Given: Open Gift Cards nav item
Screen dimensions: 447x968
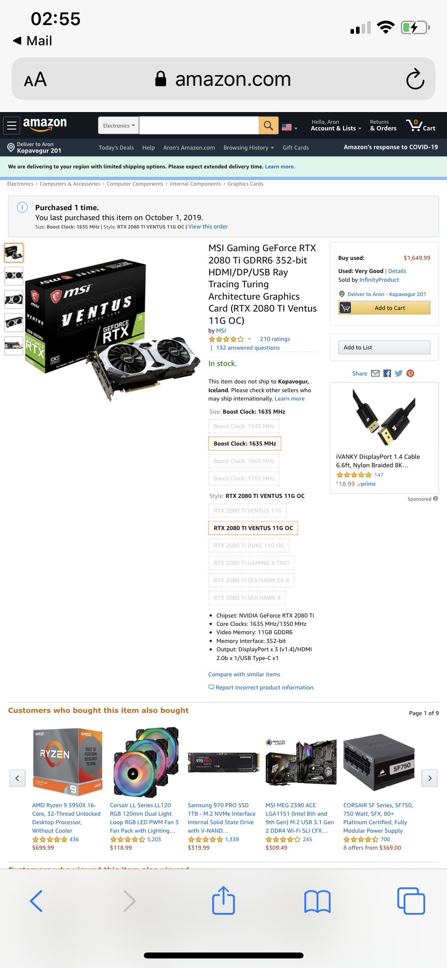Looking at the screenshot, I should [x=296, y=147].
